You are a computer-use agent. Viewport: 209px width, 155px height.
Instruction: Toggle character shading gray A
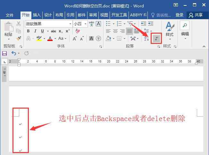tap(91, 39)
